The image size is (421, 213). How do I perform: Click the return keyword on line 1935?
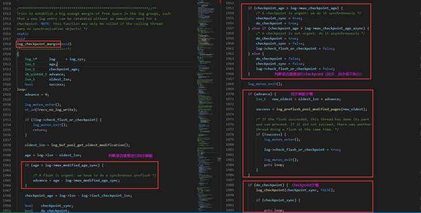pos(40,130)
